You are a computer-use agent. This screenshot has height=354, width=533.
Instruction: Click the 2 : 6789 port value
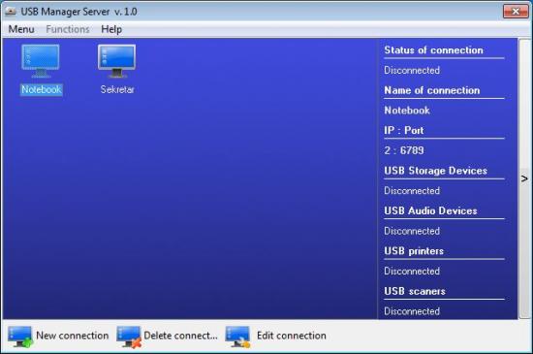pos(404,150)
